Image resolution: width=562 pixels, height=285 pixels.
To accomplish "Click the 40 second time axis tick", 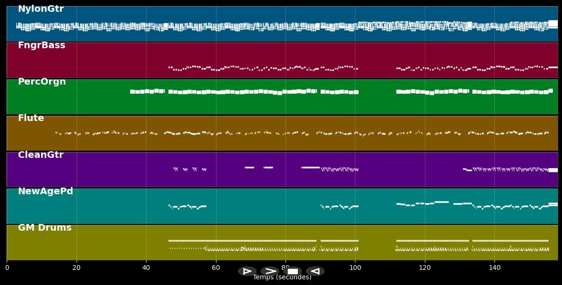I will point(146,268).
